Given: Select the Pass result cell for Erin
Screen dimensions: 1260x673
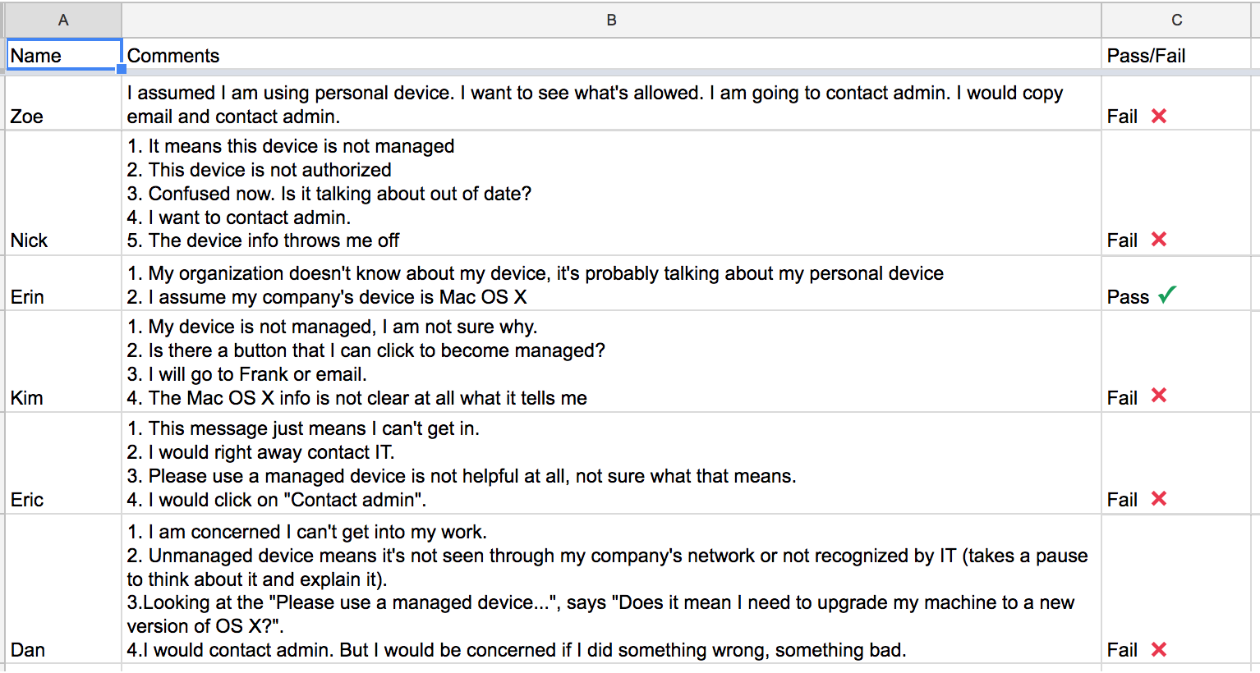Looking at the screenshot, I should coord(1176,284).
